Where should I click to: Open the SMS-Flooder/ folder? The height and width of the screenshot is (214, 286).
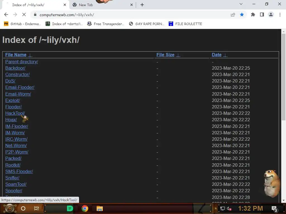pos(19,171)
